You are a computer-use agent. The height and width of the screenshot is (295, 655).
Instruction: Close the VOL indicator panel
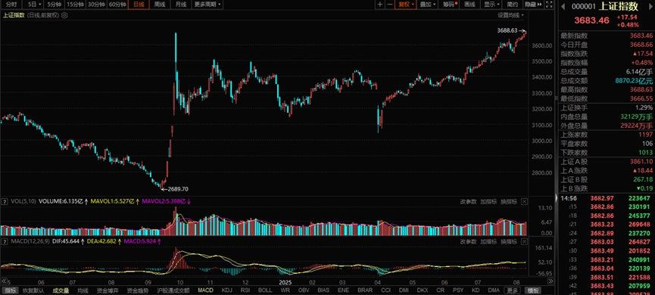pos(524,201)
